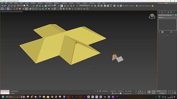Switch to the Motion panel tab
Viewport: 177px width, 99px height.
[168, 12]
